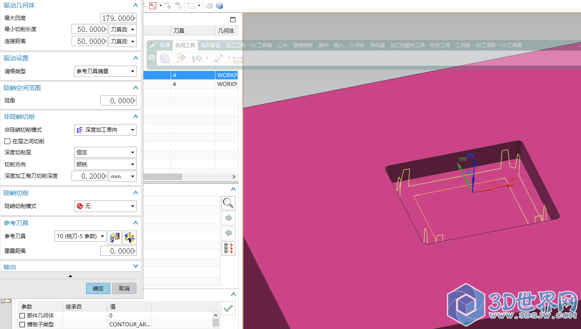Image resolution: width=581 pixels, height=329 pixels.
Task: Click the create new reference tool icon
Action: coord(115,237)
